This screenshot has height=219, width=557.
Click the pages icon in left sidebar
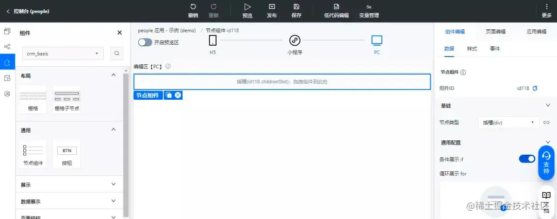7,31
